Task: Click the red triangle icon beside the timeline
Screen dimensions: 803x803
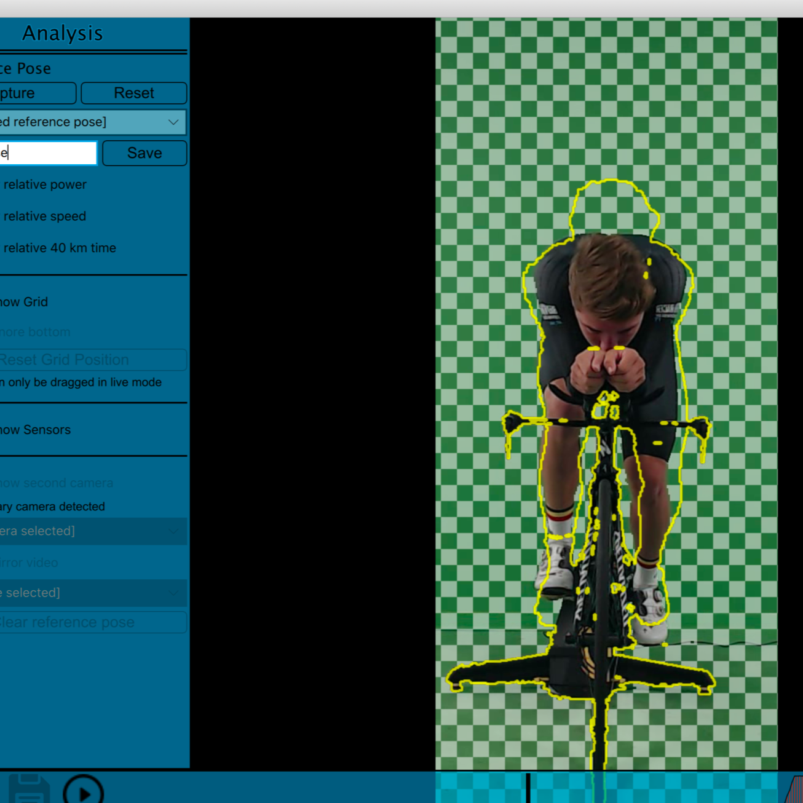Action: (x=795, y=793)
